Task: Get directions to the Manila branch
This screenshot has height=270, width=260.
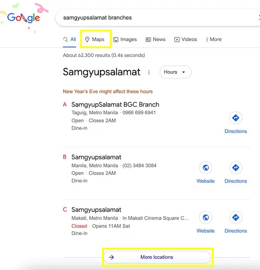Action: pyautogui.click(x=236, y=173)
